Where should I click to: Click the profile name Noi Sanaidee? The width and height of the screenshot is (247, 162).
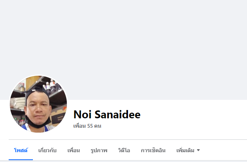(107, 114)
